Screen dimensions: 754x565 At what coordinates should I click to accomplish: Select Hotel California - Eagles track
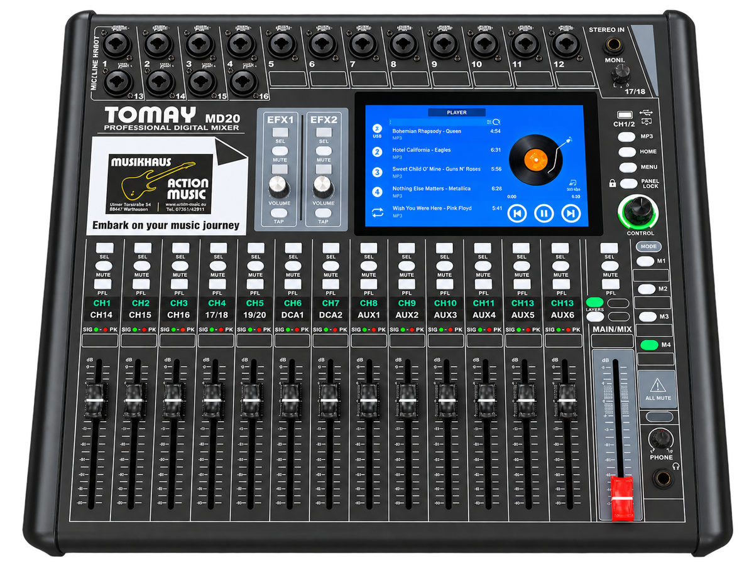tap(446, 153)
